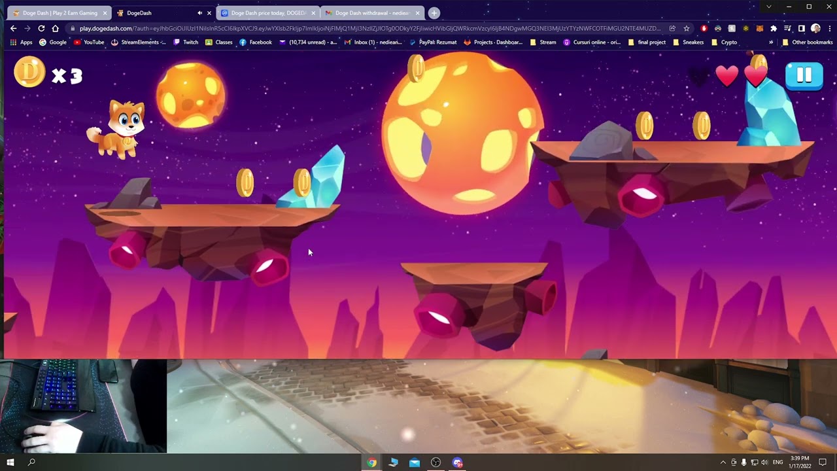Viewport: 837px width, 471px height.
Task: Bookmark this page with the star
Action: [x=686, y=28]
